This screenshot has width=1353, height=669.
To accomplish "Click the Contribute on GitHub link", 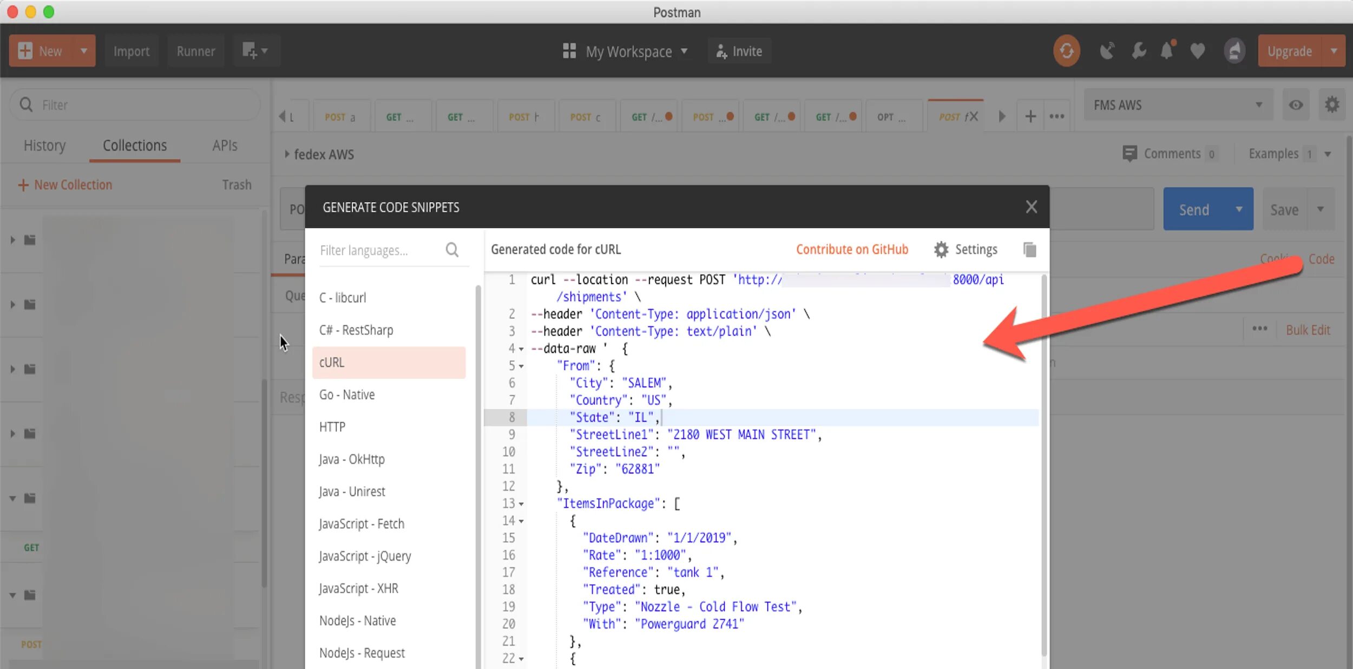I will (x=852, y=250).
